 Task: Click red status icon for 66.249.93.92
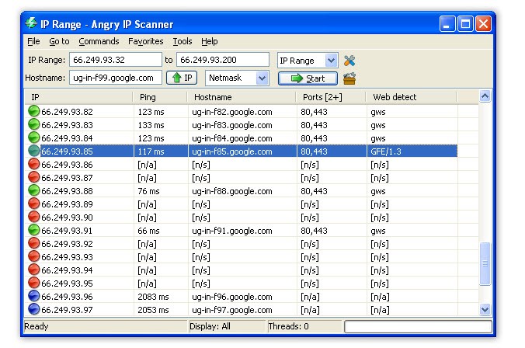click(34, 243)
